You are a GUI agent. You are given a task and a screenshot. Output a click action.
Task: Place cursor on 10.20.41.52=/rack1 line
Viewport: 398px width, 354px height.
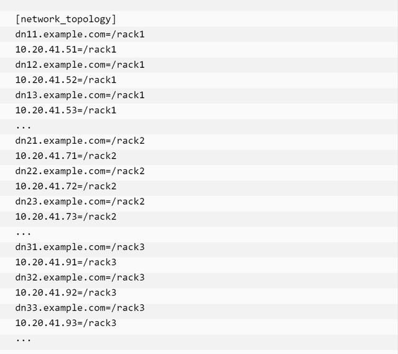click(x=66, y=80)
